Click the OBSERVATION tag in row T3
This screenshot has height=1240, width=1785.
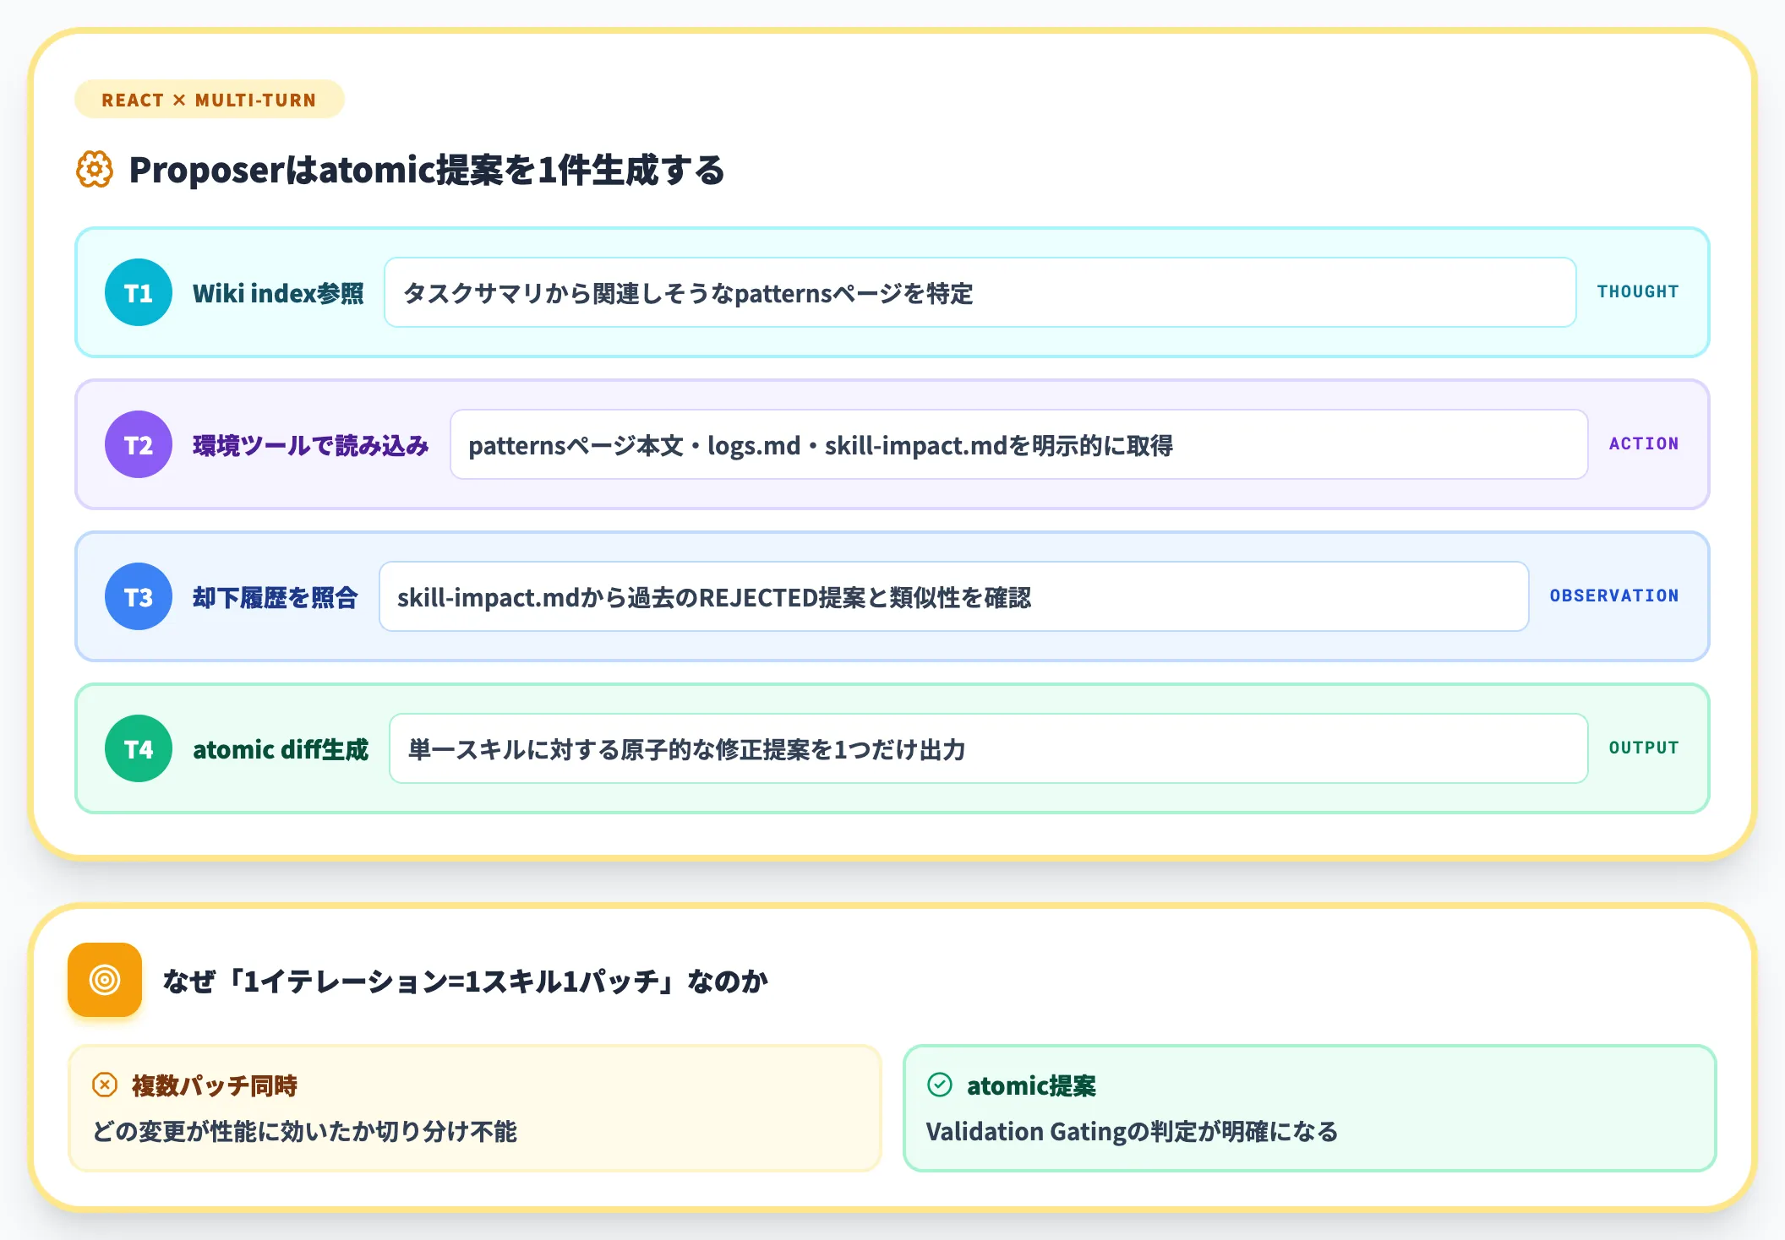coord(1614,596)
